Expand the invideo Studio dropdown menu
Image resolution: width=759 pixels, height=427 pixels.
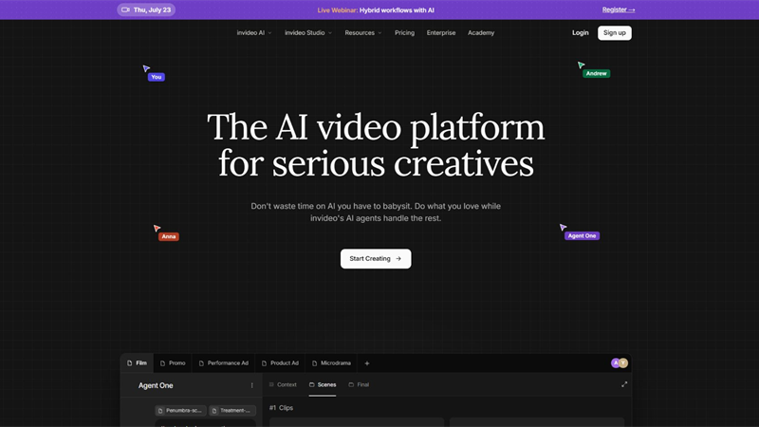point(307,33)
